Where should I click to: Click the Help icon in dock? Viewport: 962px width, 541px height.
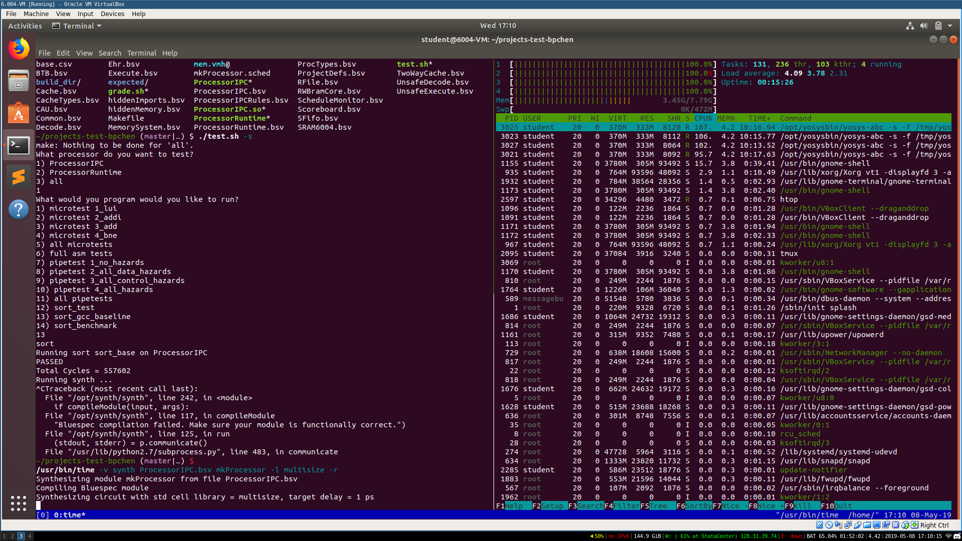[x=19, y=209]
